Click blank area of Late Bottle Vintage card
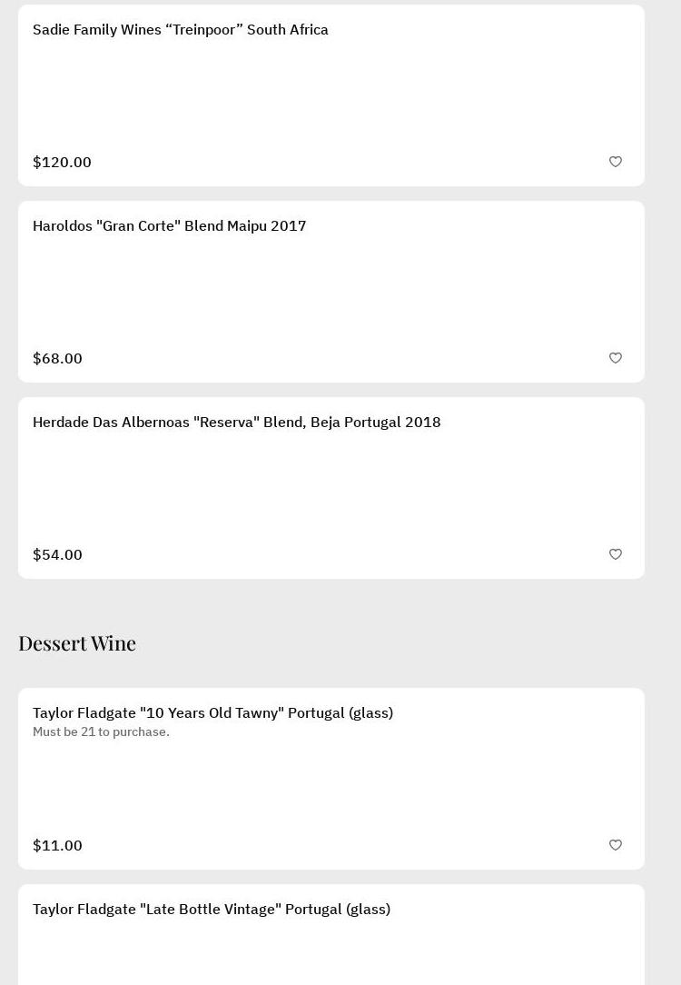 (x=331, y=954)
